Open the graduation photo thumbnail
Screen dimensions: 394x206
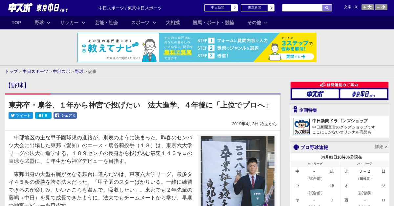[x=237, y=171]
